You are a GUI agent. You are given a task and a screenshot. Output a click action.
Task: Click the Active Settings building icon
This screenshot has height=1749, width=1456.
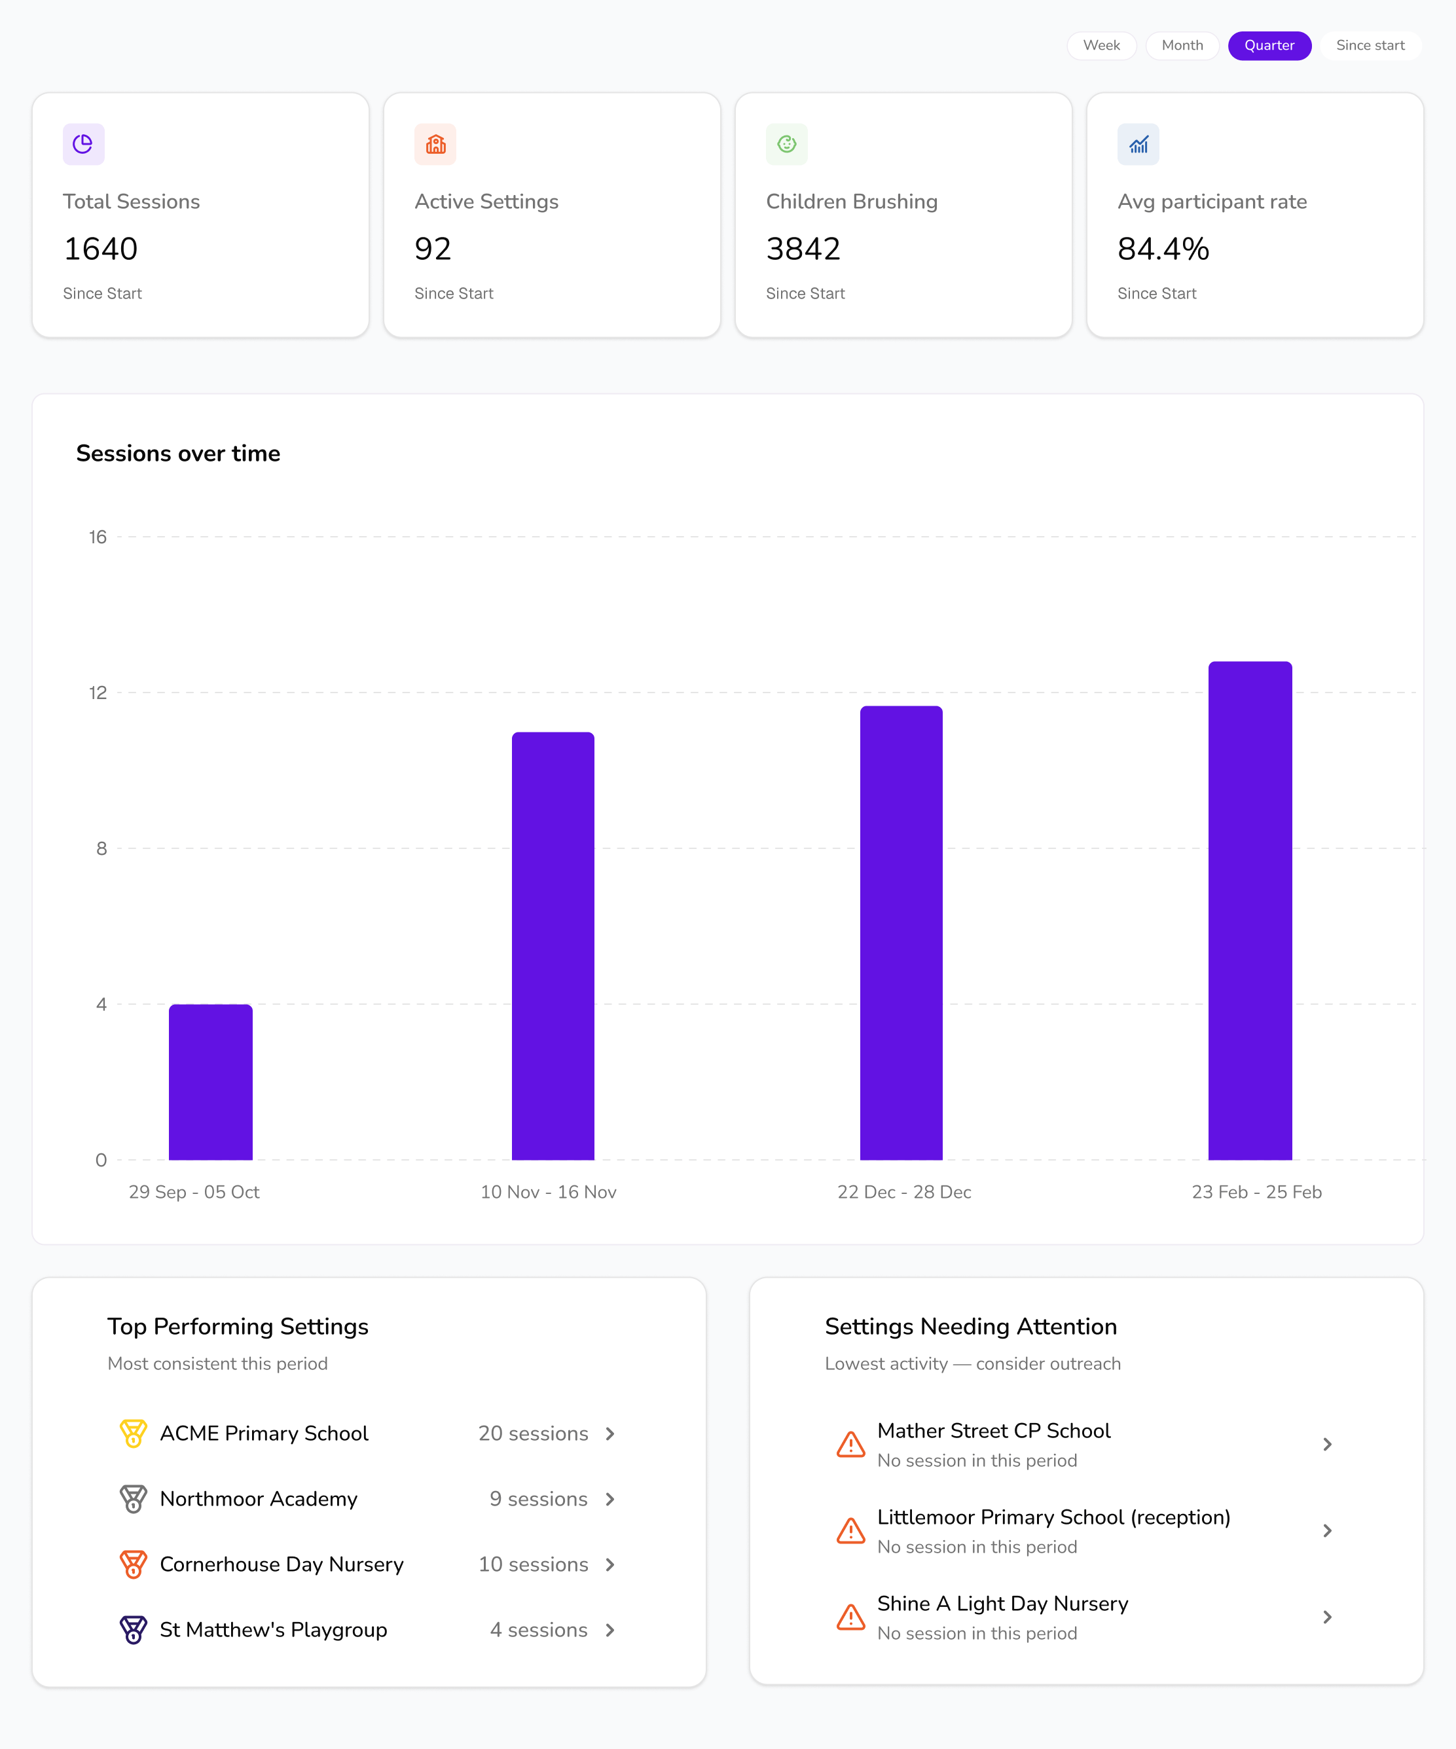click(435, 144)
